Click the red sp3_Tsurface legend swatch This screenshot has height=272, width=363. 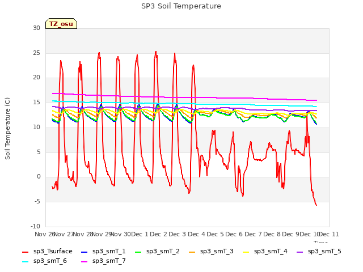[25, 252]
